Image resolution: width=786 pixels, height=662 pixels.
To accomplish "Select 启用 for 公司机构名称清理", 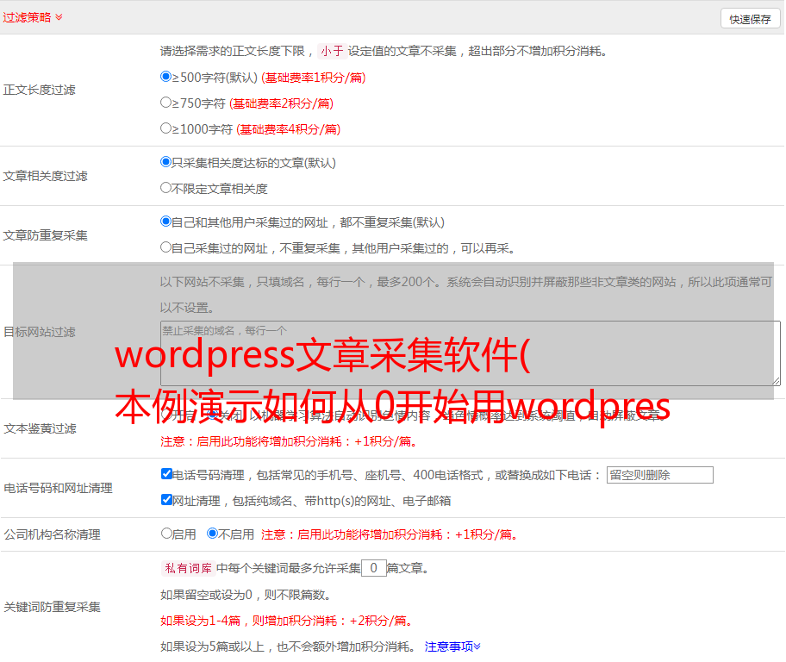I will click(166, 534).
